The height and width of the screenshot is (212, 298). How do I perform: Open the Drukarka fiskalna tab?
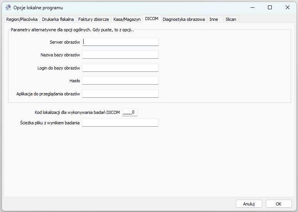tap(58, 19)
